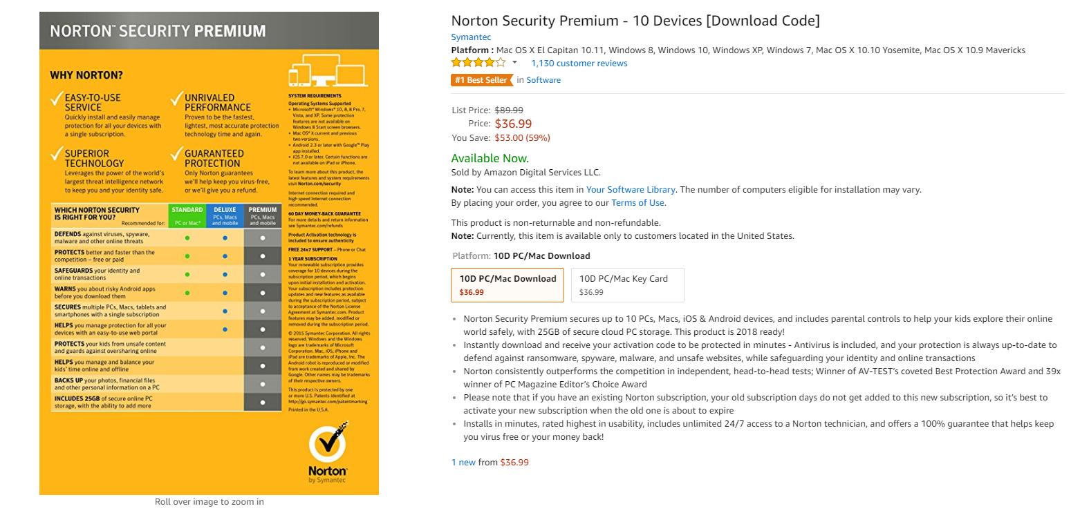
Task: Go to the Software category link
Action: [x=543, y=80]
